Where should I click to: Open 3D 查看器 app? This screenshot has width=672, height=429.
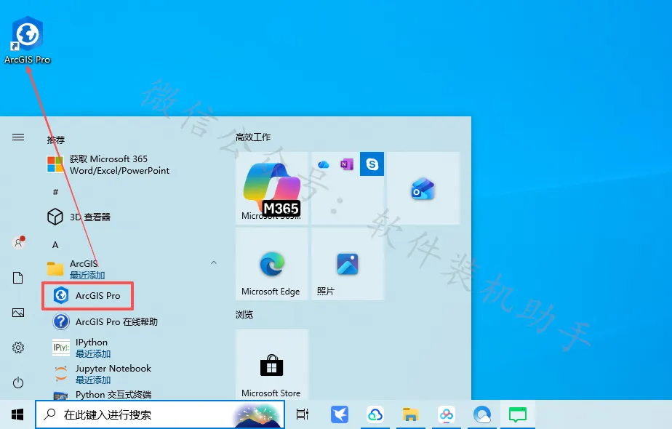click(79, 217)
